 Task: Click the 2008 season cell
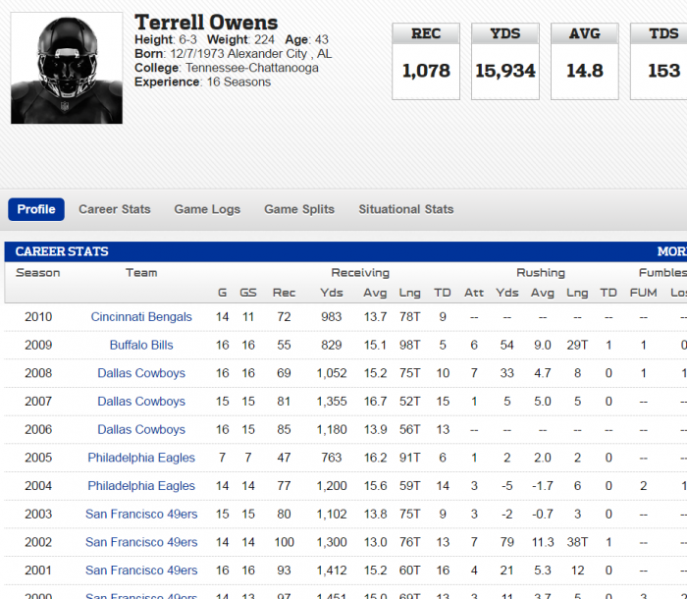38,373
